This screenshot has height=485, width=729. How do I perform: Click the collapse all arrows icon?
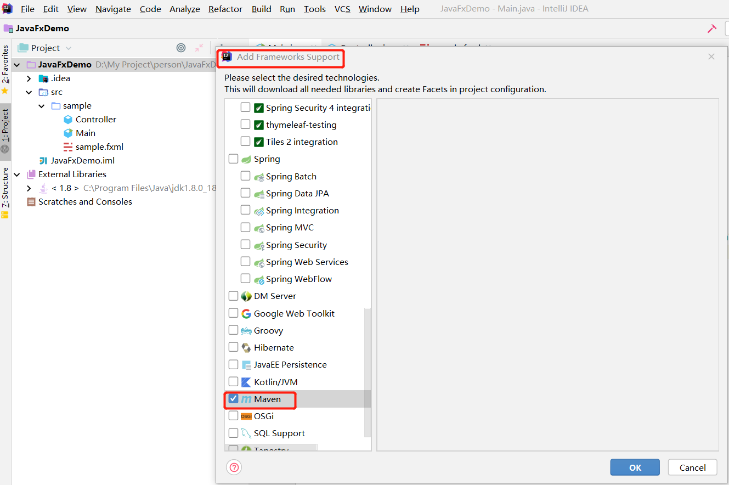coord(199,48)
